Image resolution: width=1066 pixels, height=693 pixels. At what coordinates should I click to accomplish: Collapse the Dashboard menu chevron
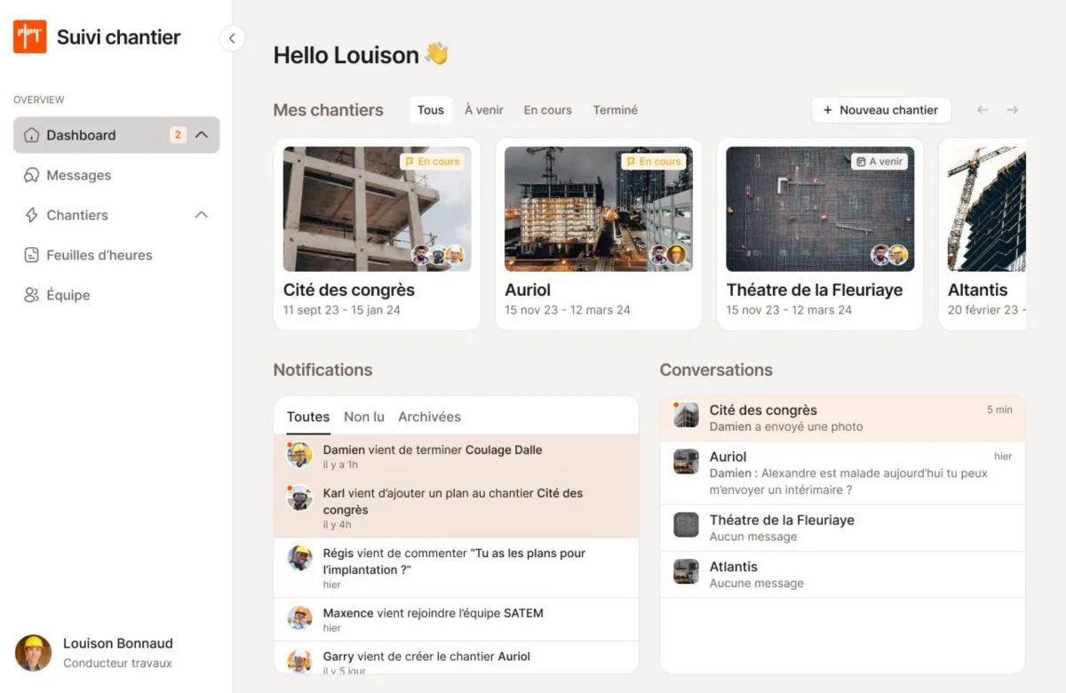(x=202, y=135)
